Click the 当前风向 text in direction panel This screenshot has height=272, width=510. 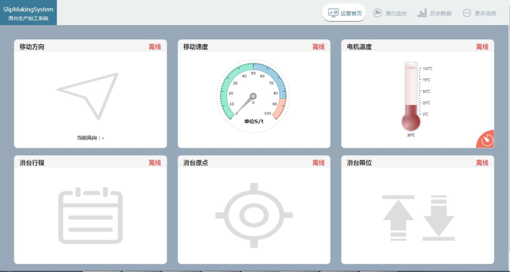[90, 137]
